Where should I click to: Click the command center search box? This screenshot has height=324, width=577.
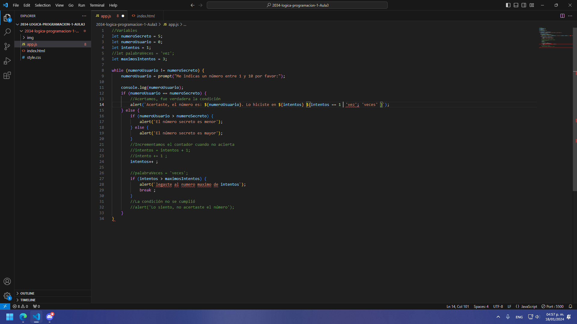(297, 5)
